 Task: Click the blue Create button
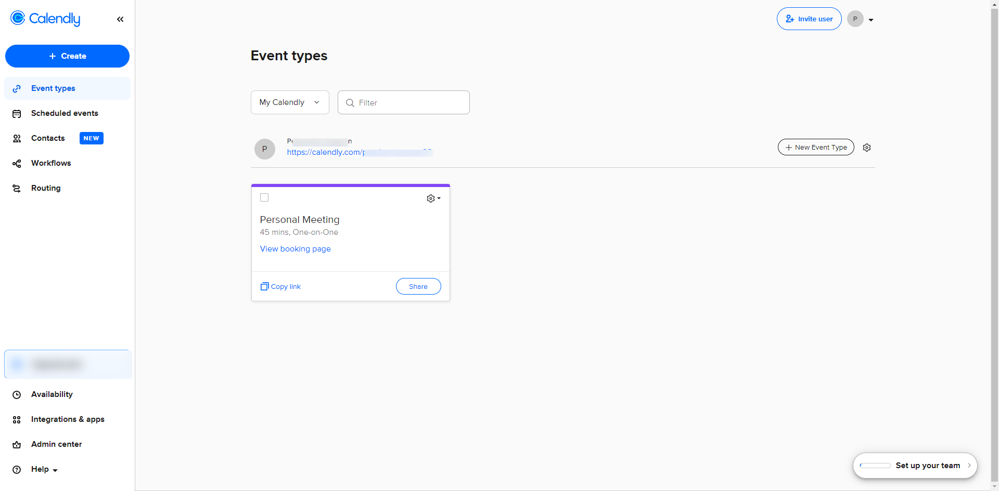pyautogui.click(x=67, y=56)
